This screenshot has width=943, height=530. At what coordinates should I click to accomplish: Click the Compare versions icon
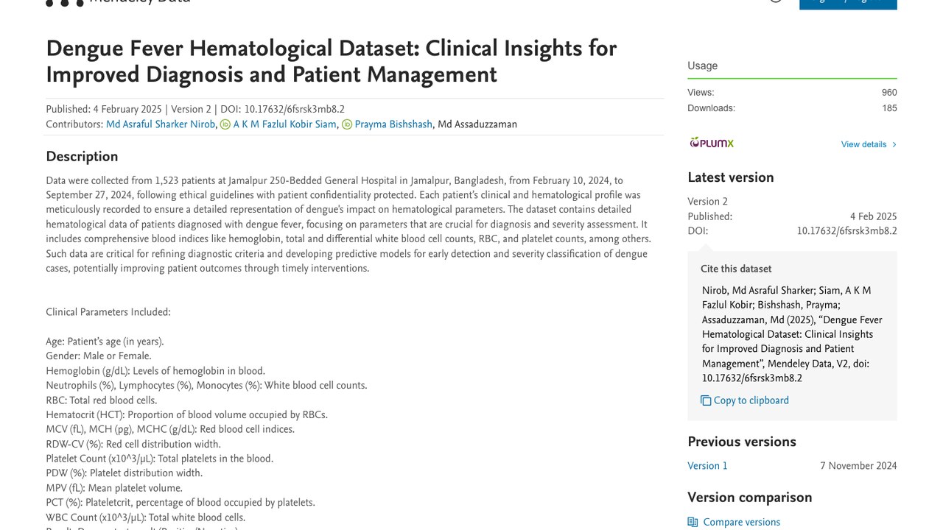tap(693, 522)
